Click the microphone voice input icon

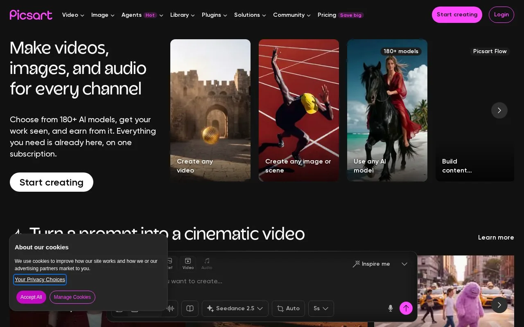[x=391, y=308]
